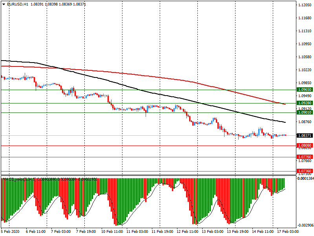This screenshot has width=314, height=236.
Task: Select the 1.09650 green level price tag
Action: click(305, 90)
